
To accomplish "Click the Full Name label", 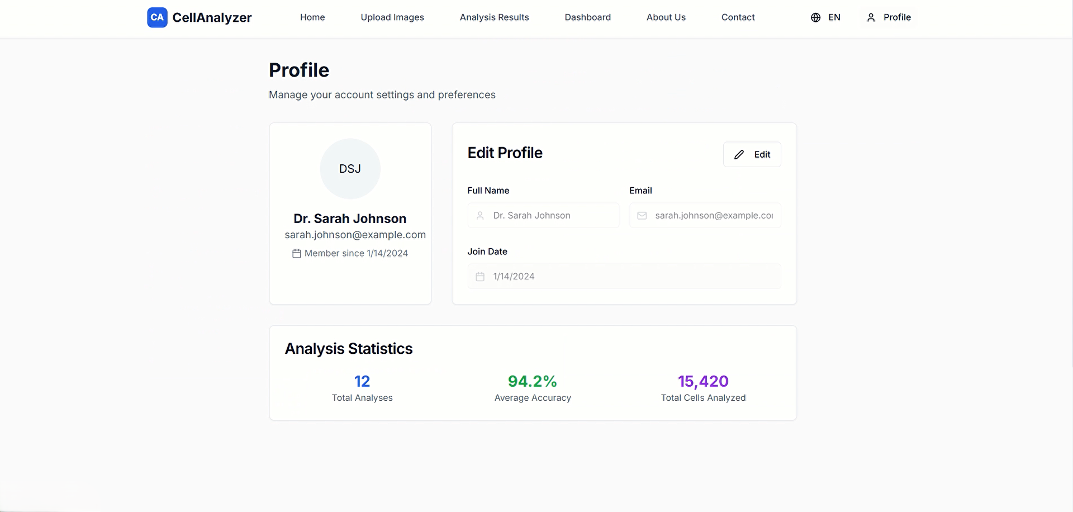I will pos(488,191).
